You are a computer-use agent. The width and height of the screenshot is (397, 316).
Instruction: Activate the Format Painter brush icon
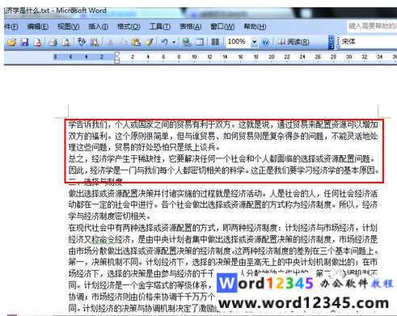pos(149,42)
